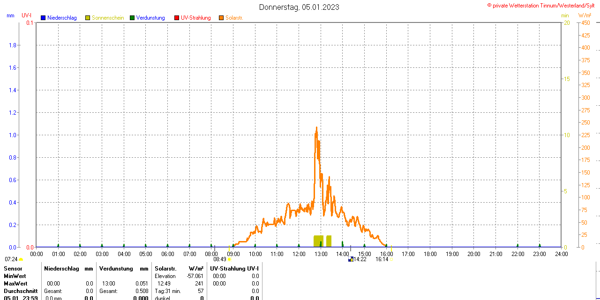Click the green Verdunstung legend square
The width and height of the screenshot is (600, 300).
pyautogui.click(x=132, y=18)
